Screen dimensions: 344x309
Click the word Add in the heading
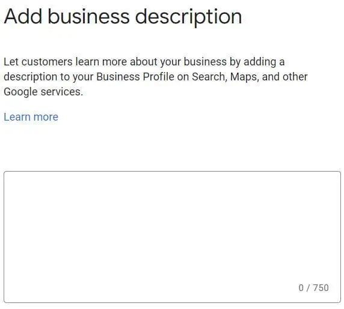point(23,17)
